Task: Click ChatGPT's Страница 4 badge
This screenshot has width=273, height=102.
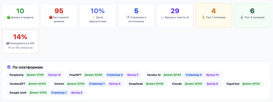Action: coord(115,75)
